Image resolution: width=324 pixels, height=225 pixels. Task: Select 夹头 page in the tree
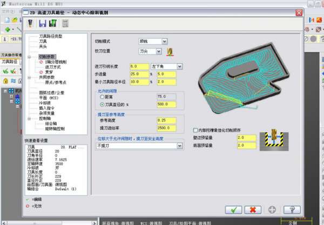(43, 46)
